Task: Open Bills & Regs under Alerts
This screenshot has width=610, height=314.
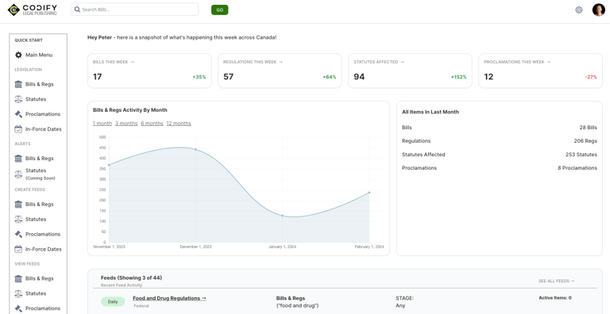Action: point(39,158)
